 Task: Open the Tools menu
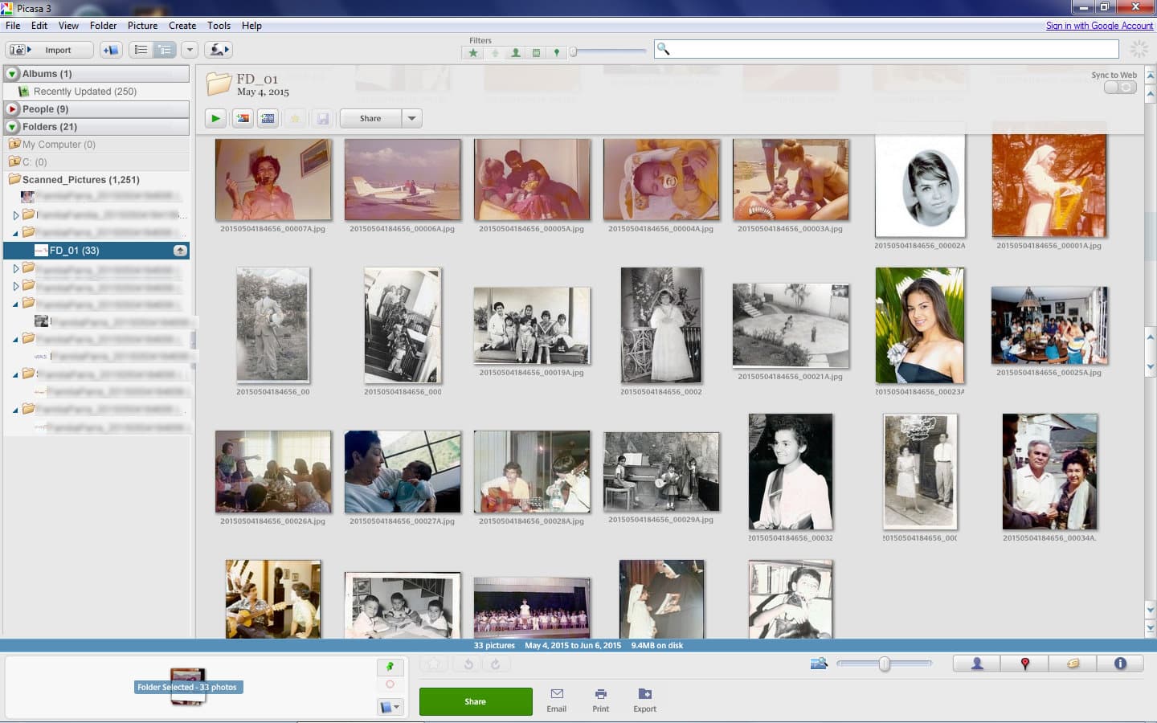(x=219, y=25)
